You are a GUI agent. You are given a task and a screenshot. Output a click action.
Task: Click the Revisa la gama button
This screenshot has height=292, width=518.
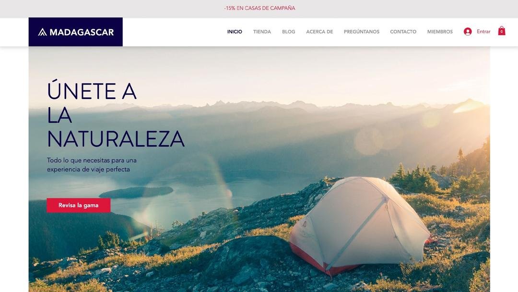(79, 206)
